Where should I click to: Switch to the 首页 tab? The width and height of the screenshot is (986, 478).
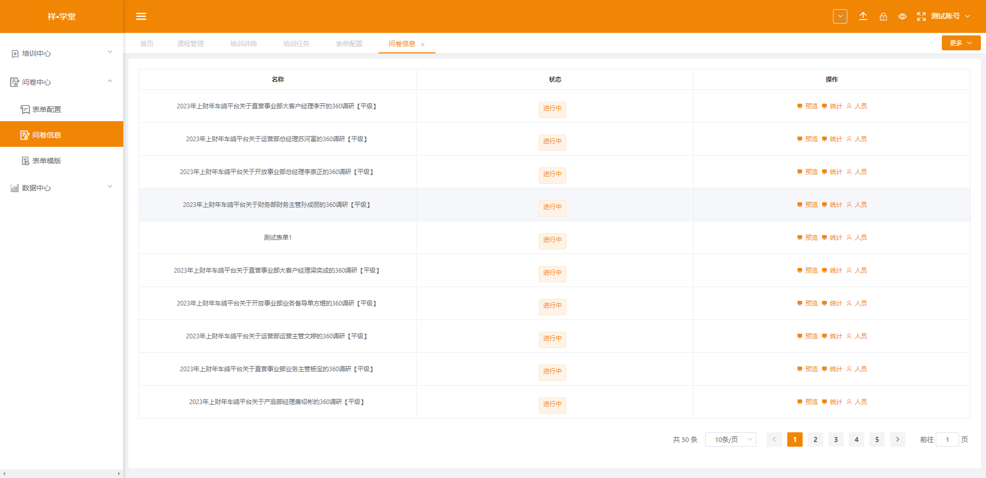pyautogui.click(x=147, y=44)
